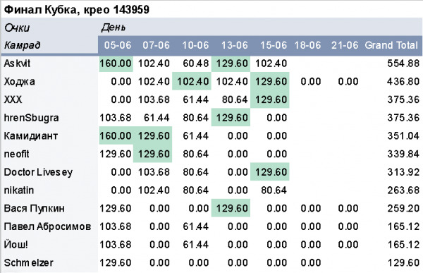This screenshot has width=423, height=273.
Task: Select Ходжа's grand total 436.80
Action: coord(403,82)
